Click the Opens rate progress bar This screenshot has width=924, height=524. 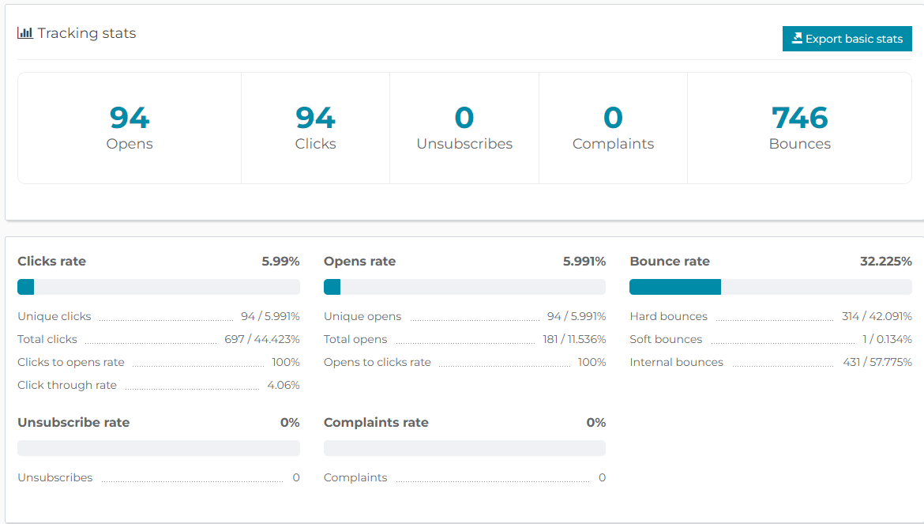(464, 287)
